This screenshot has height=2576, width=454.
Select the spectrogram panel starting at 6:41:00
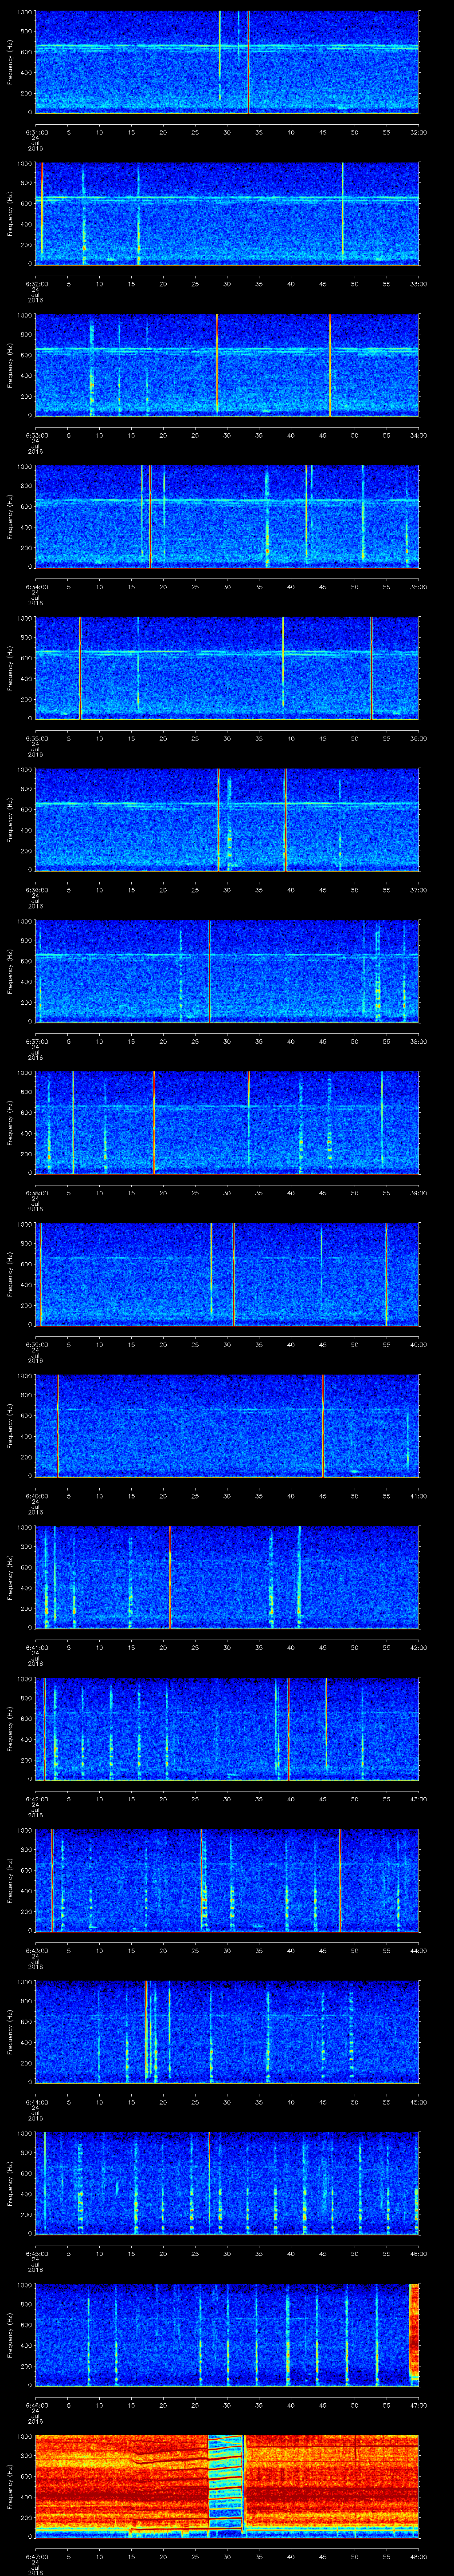[227, 1577]
